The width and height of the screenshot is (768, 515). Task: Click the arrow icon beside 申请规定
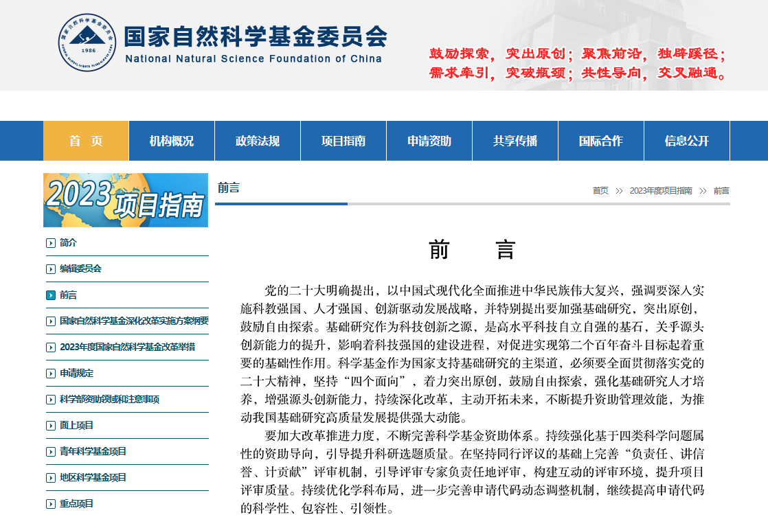(x=51, y=374)
